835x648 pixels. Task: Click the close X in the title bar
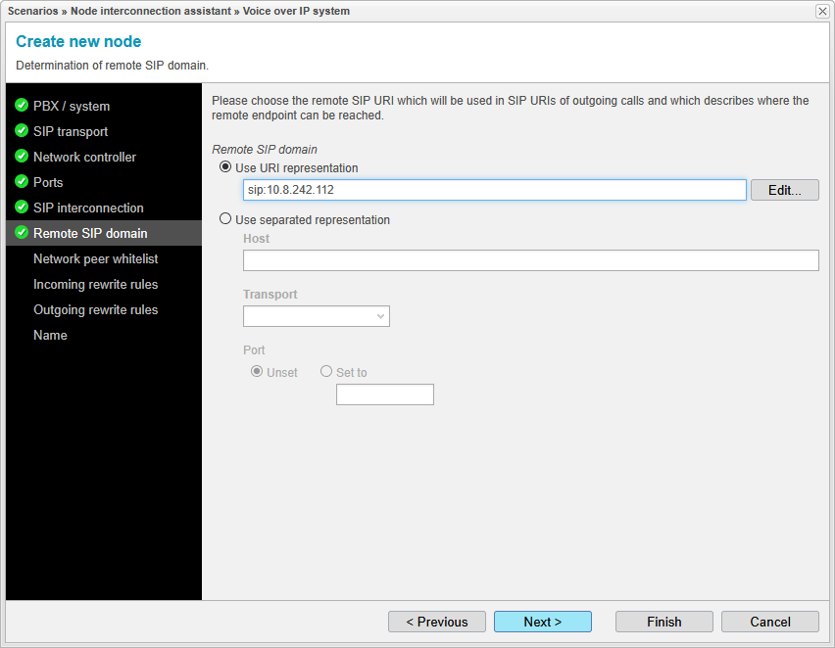click(821, 11)
